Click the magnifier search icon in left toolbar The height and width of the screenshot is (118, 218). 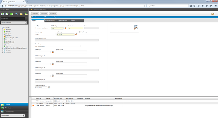17,14
